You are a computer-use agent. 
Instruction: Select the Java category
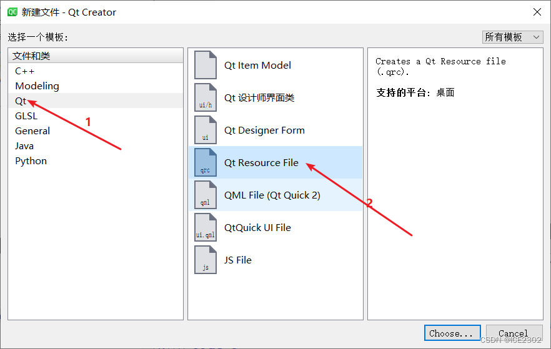click(96, 145)
